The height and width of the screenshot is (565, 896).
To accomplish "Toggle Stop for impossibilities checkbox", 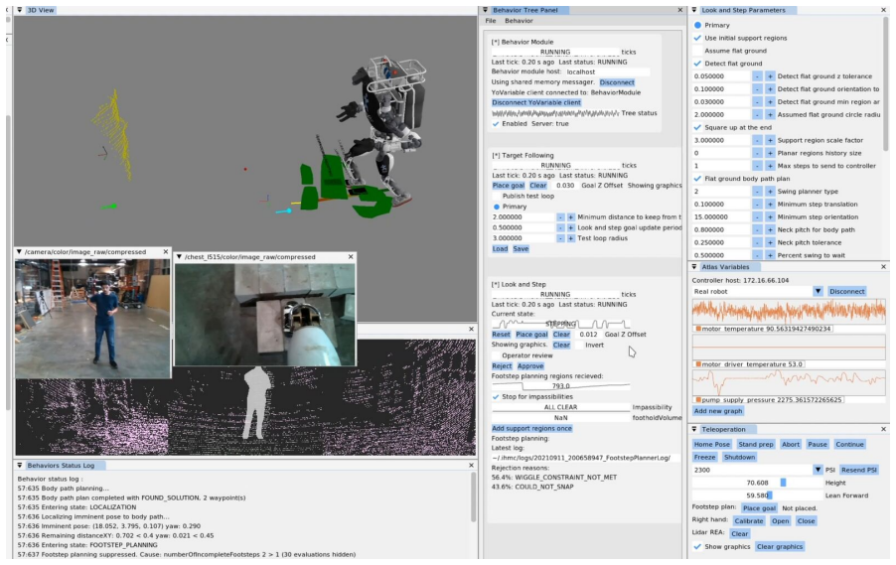I will 496,397.
